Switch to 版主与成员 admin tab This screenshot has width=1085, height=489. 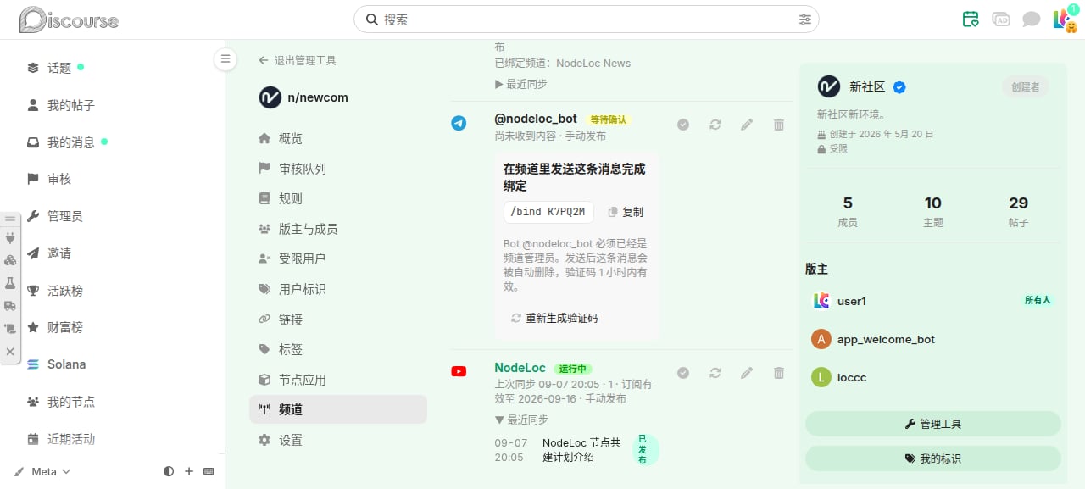[338, 229]
